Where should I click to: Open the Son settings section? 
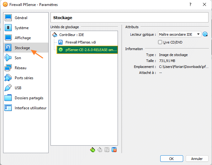pos(26,58)
